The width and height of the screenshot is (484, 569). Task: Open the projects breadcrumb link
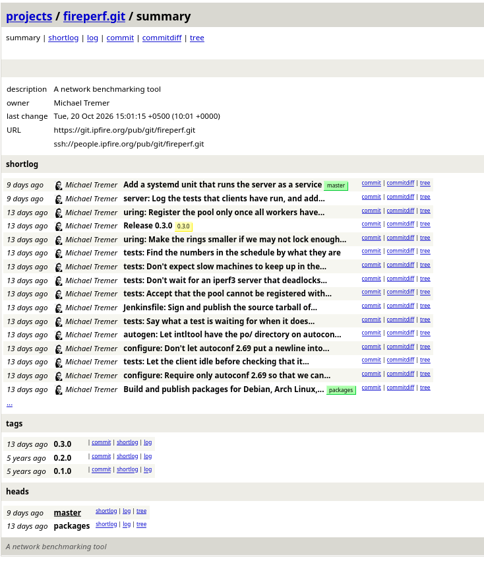[29, 17]
